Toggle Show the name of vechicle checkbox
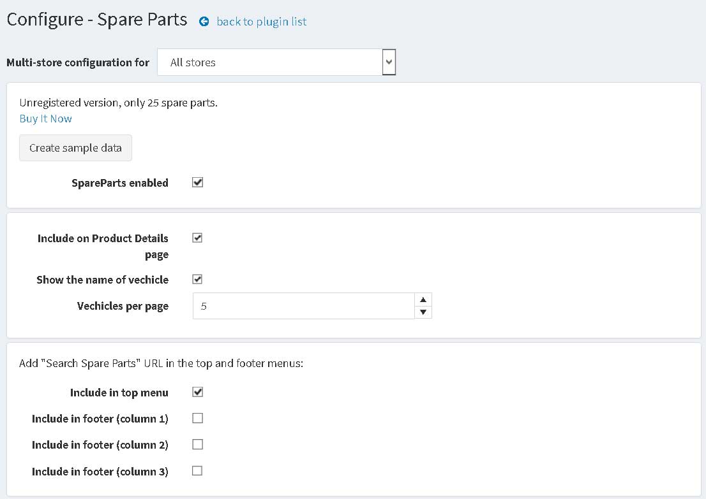This screenshot has width=706, height=499. (x=197, y=279)
